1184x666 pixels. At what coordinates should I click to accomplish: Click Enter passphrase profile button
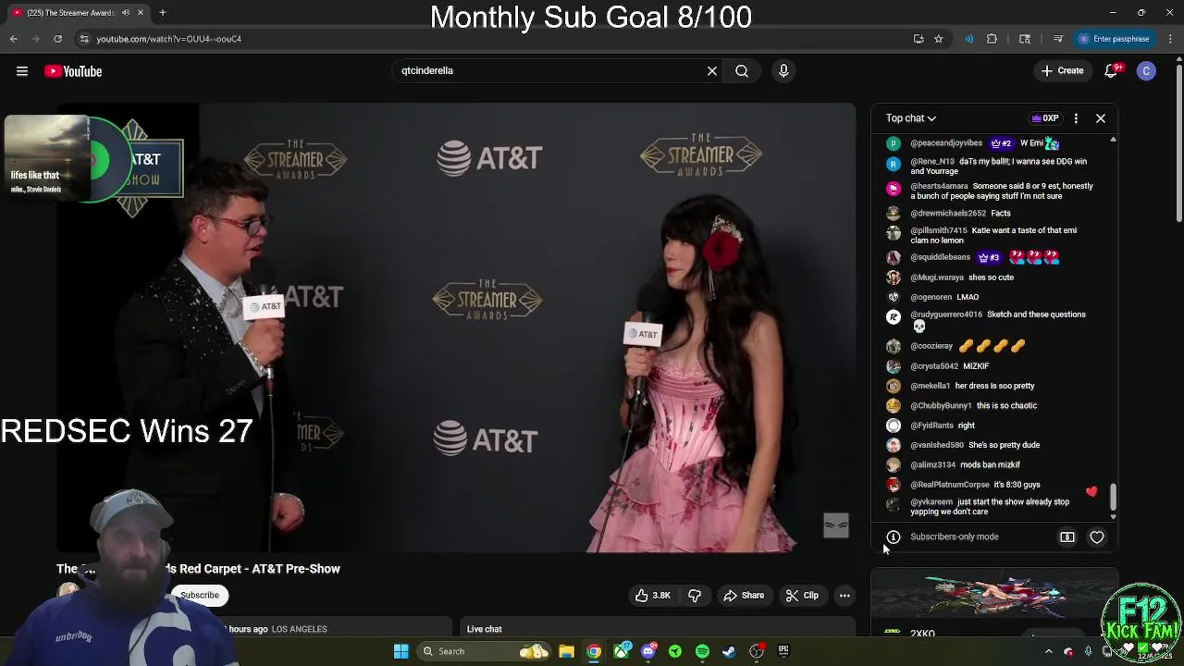(x=1114, y=39)
